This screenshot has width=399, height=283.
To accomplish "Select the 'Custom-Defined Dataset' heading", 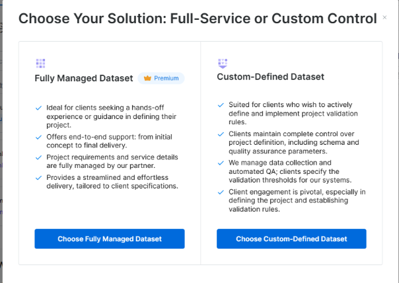I will coord(270,77).
